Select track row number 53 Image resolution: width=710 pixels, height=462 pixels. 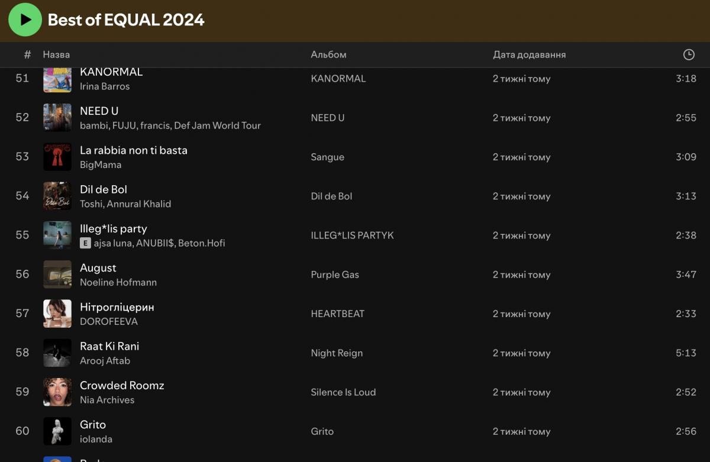pyautogui.click(x=22, y=157)
